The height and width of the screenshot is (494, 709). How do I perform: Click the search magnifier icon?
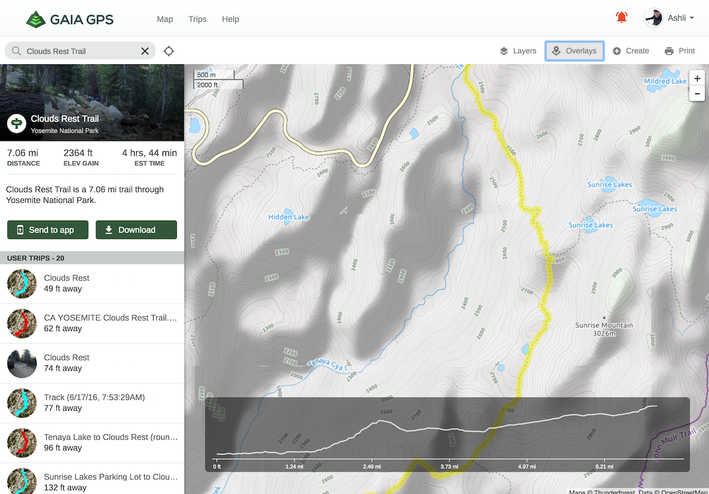(16, 51)
